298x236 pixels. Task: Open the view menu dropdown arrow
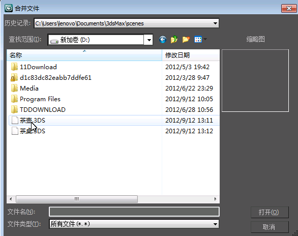(205, 39)
